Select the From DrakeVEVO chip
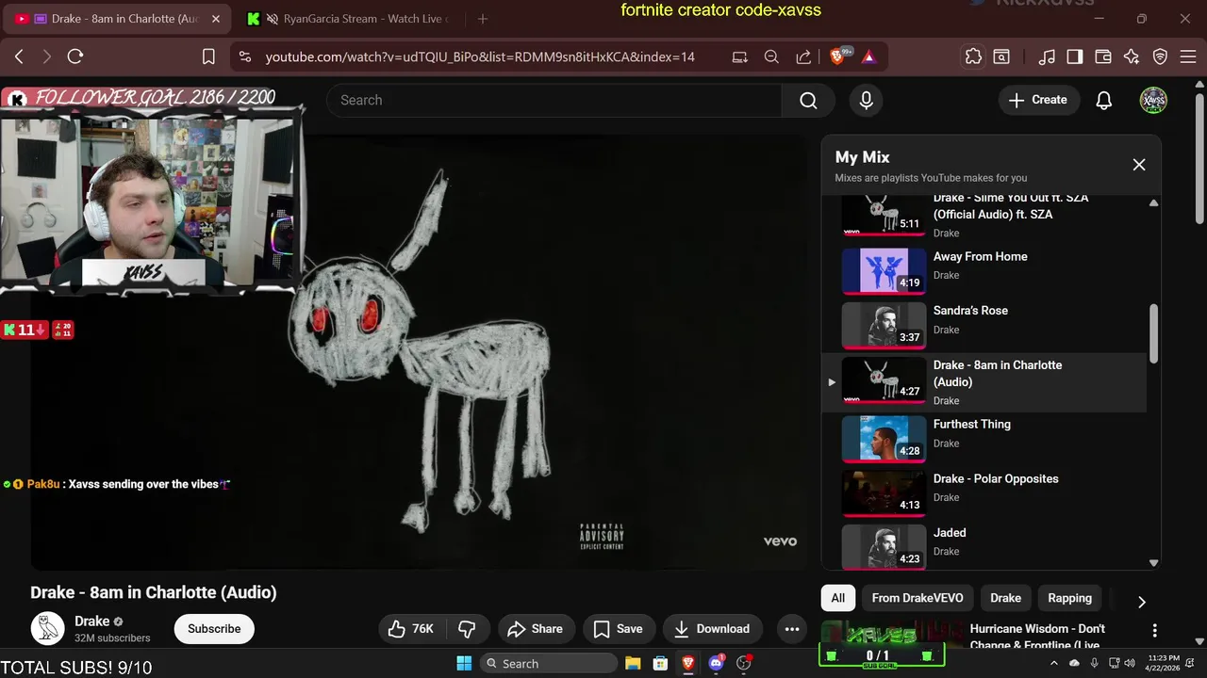Viewport: 1207px width, 678px height. 918,598
